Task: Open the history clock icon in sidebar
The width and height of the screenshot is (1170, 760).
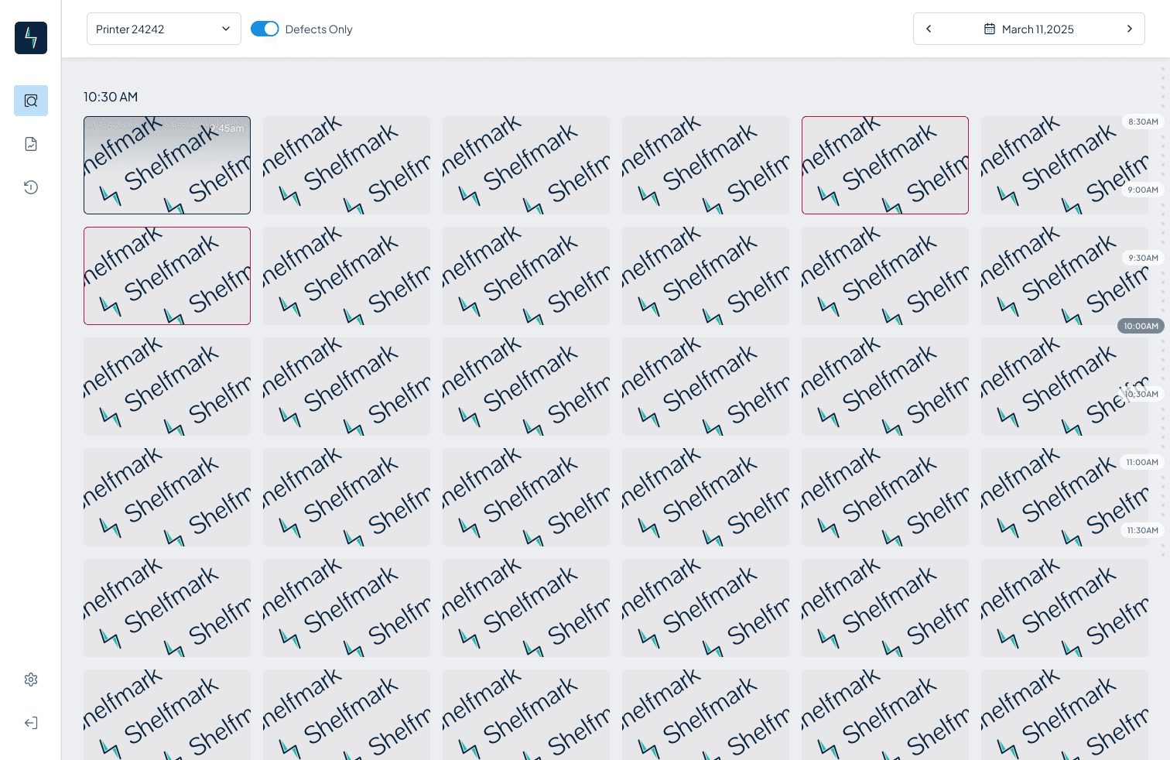Action: pos(31,187)
